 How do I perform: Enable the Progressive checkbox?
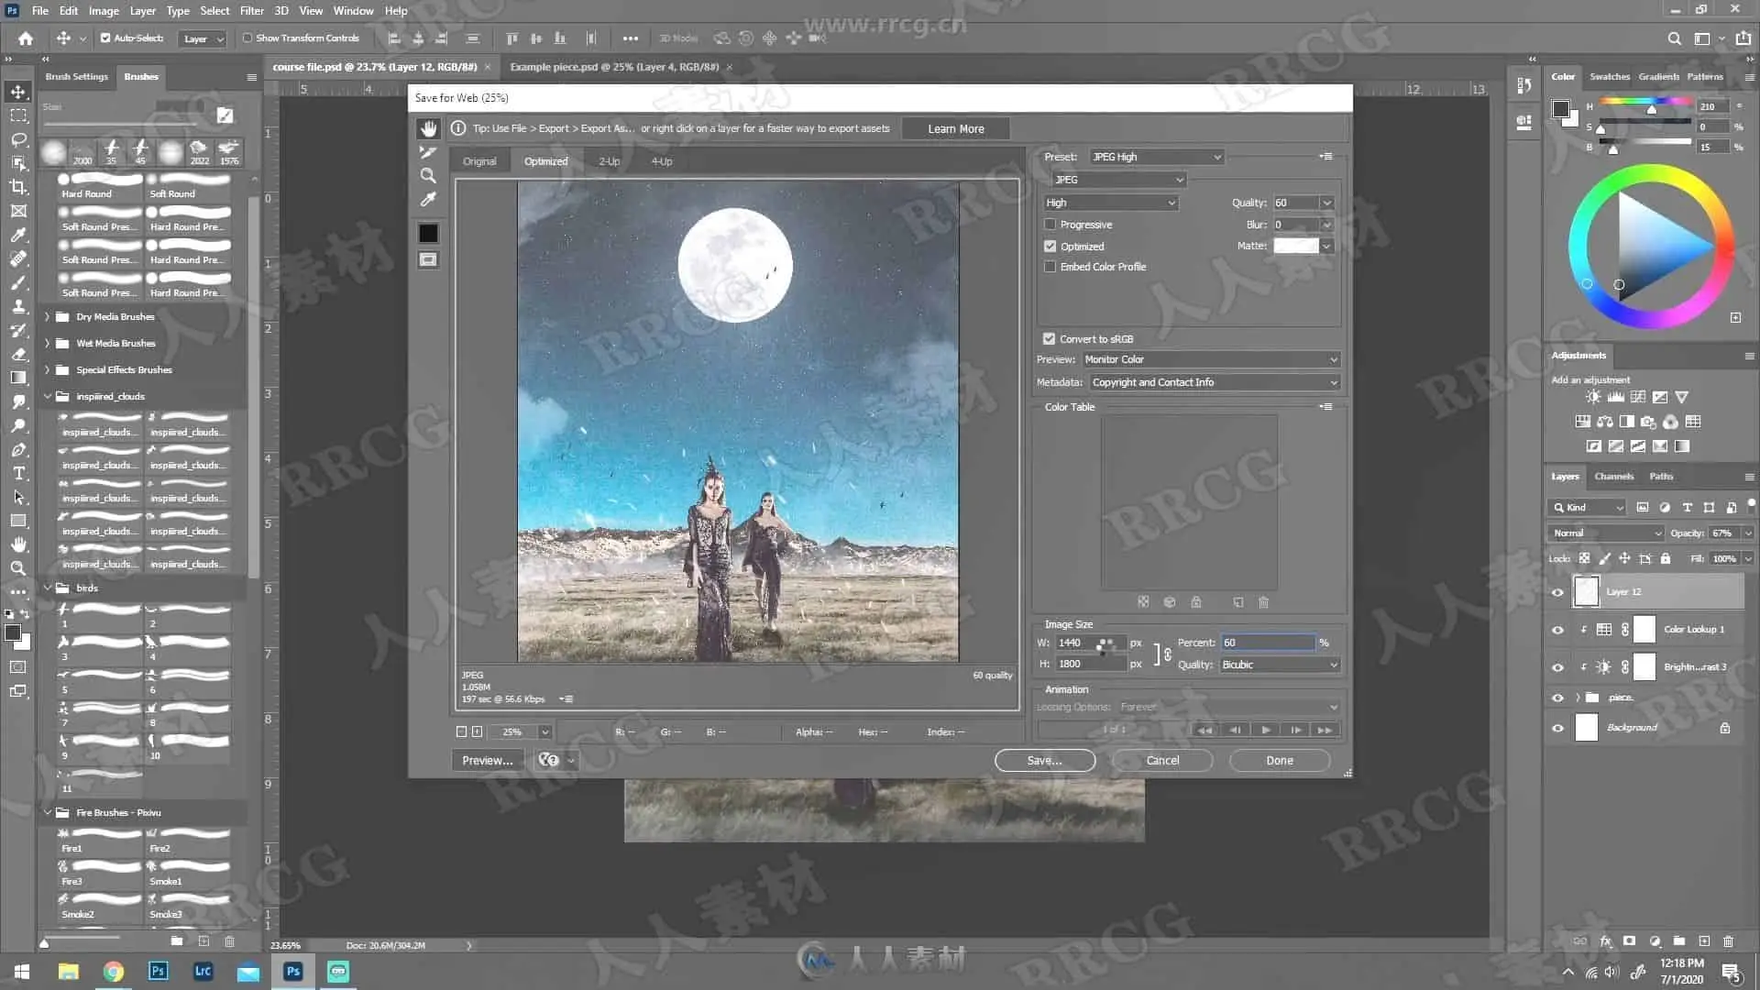(1050, 225)
